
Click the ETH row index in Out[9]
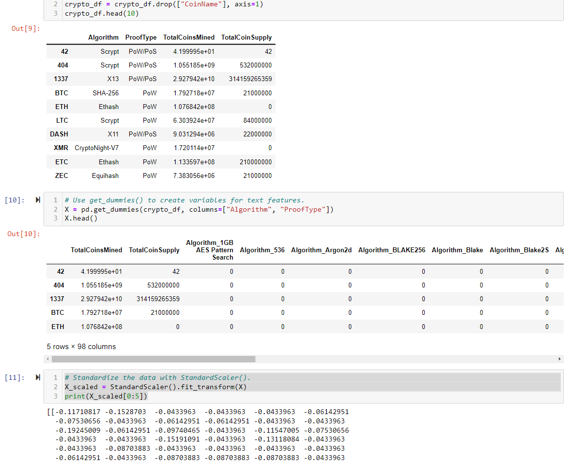pyautogui.click(x=62, y=107)
